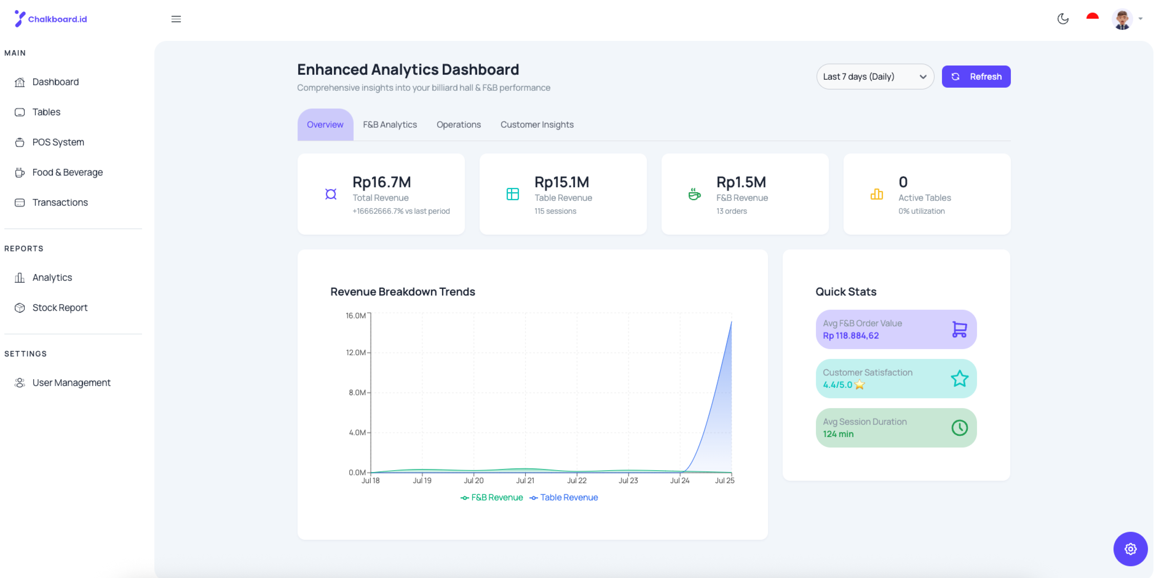The width and height of the screenshot is (1160, 578).
Task: Select the POS System icon in sidebar
Action: coord(20,142)
